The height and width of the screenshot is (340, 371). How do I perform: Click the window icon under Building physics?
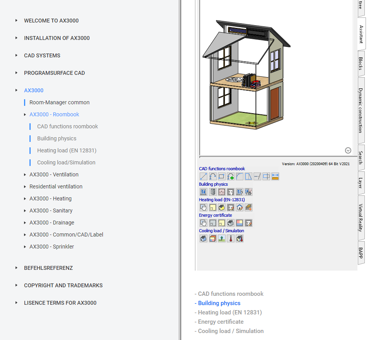(204, 192)
